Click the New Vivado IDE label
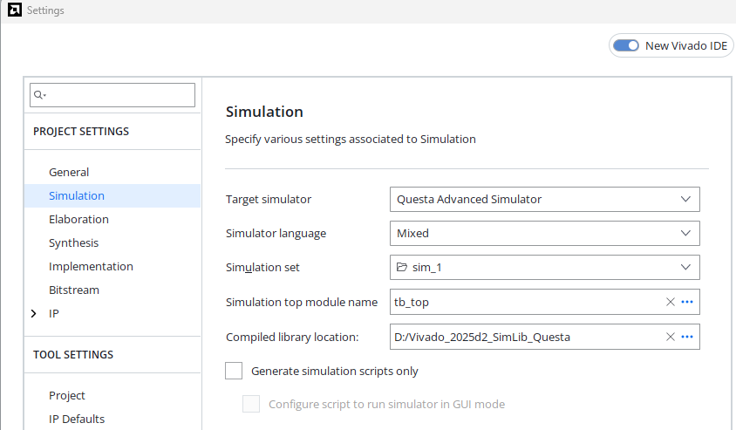The height and width of the screenshot is (430, 736). point(686,45)
